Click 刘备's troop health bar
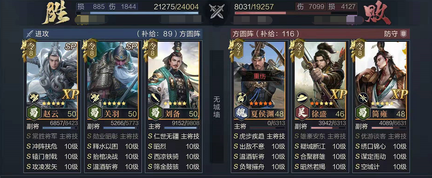 pyautogui.click(x=181, y=128)
